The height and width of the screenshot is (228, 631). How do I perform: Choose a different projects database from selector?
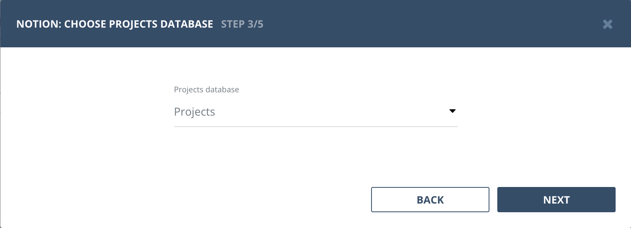coord(315,112)
